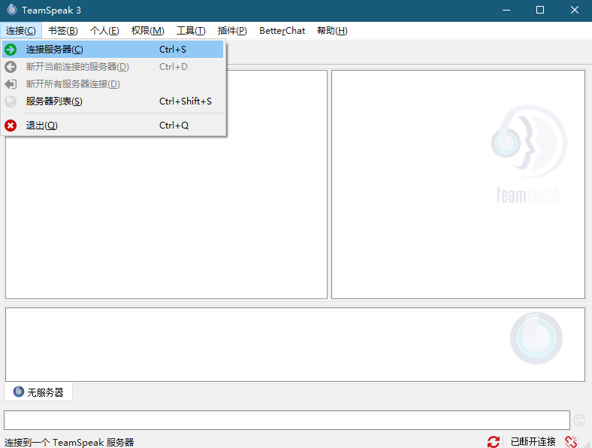Click the TeamSpeak icon on 无服务器 tab
This screenshot has height=448, width=592.
click(19, 392)
